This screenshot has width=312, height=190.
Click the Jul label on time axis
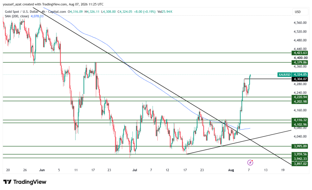coord(135,170)
